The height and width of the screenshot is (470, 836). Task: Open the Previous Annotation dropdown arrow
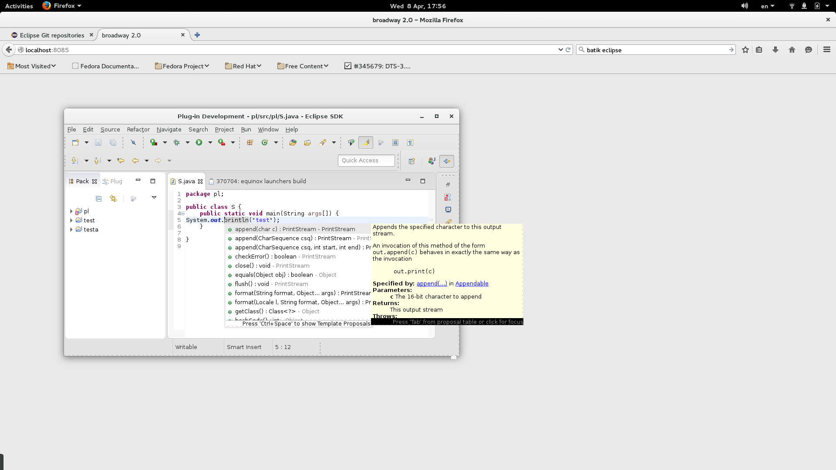109,161
